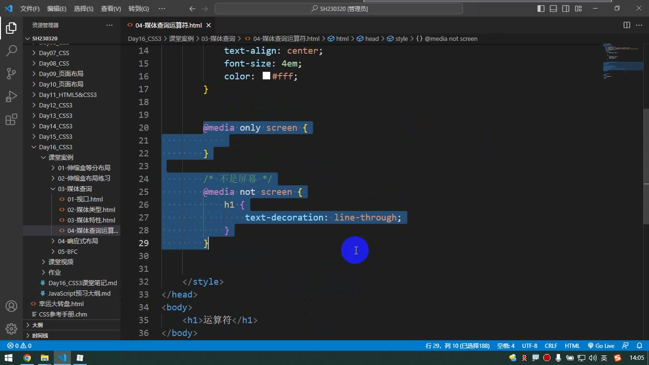The height and width of the screenshot is (365, 649).
Task: Go back using the left arrow
Action: tap(192, 9)
